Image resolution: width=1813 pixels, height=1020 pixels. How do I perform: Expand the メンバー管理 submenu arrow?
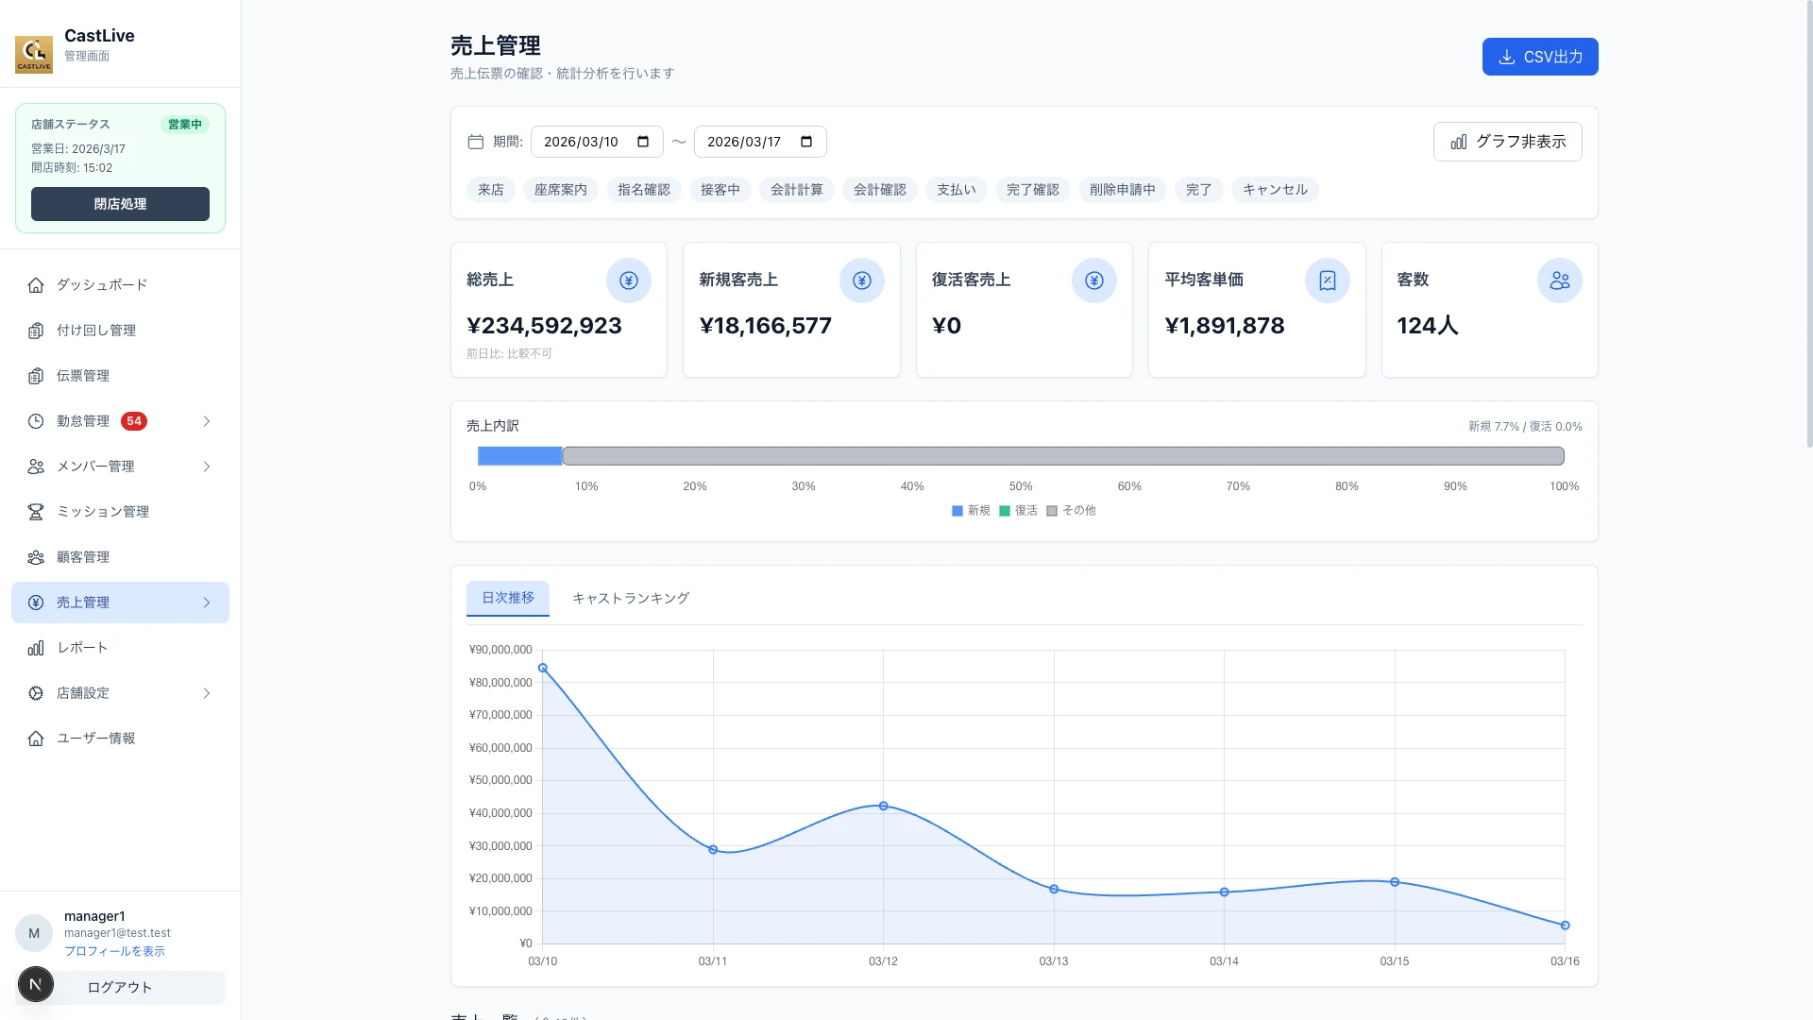[x=207, y=467]
